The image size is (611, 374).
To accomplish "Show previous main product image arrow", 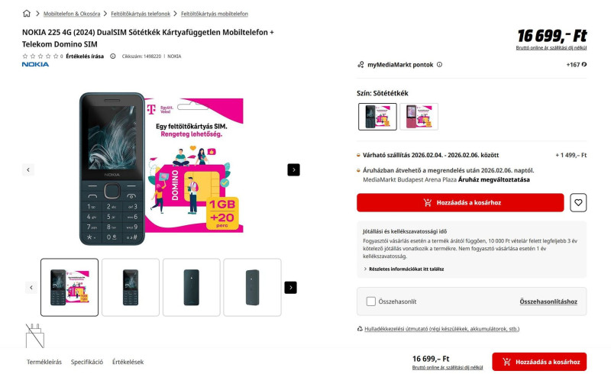I will [28, 170].
